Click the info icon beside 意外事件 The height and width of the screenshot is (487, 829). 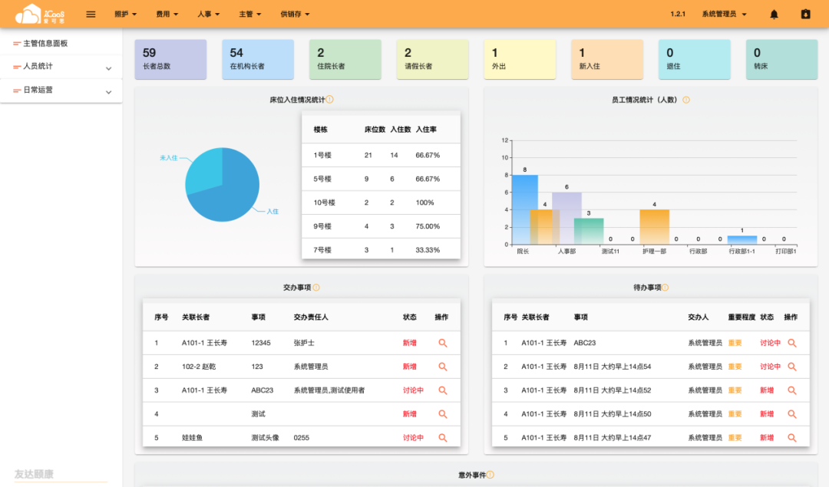[x=490, y=475]
